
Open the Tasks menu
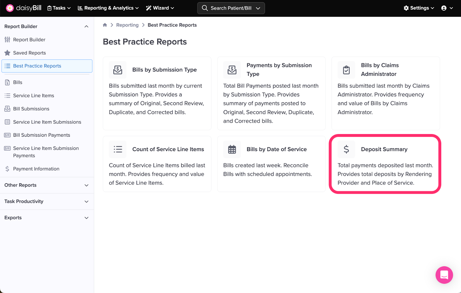tap(59, 8)
